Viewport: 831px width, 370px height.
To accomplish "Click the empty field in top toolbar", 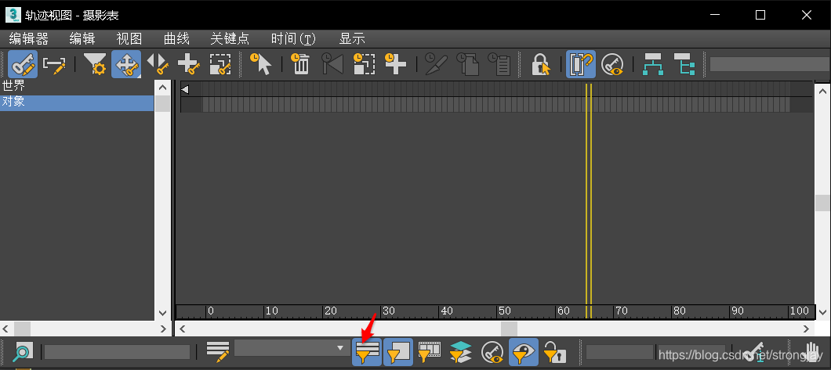I will [x=770, y=64].
